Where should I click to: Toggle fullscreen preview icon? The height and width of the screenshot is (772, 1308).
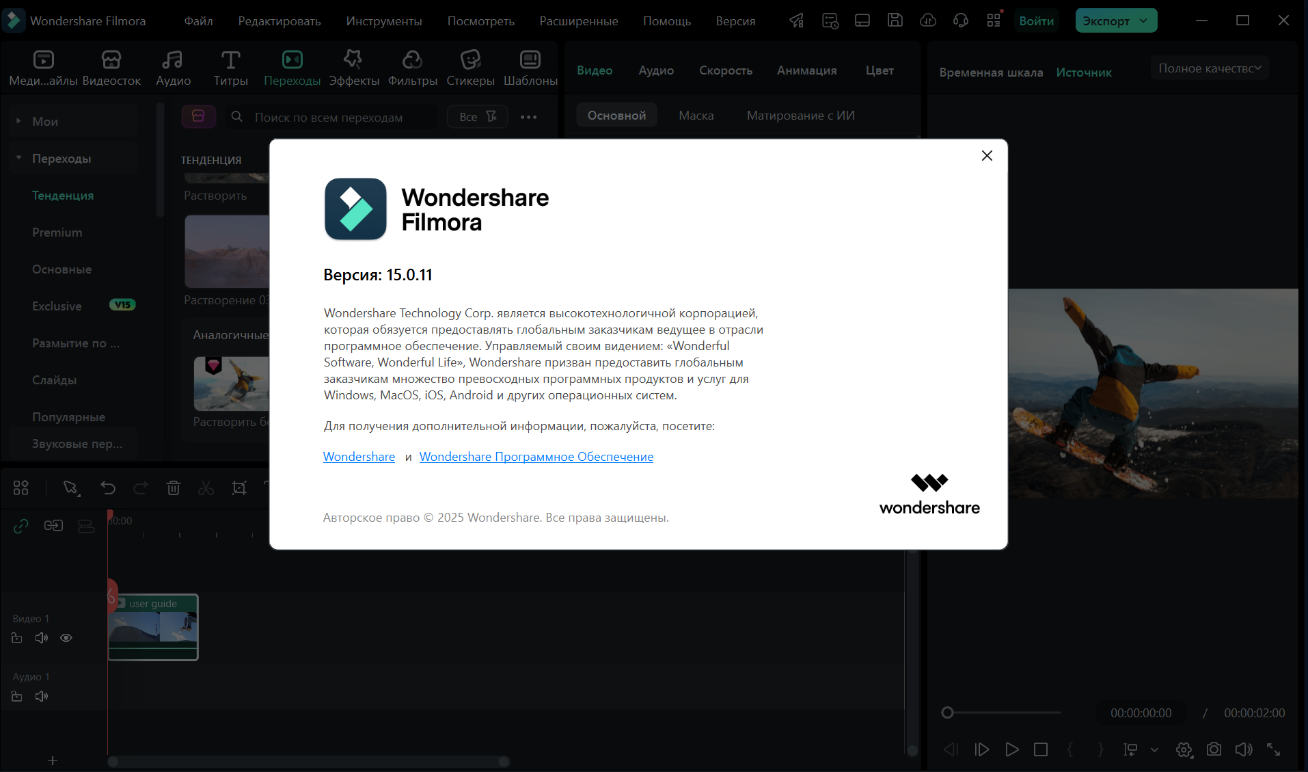(x=1273, y=749)
